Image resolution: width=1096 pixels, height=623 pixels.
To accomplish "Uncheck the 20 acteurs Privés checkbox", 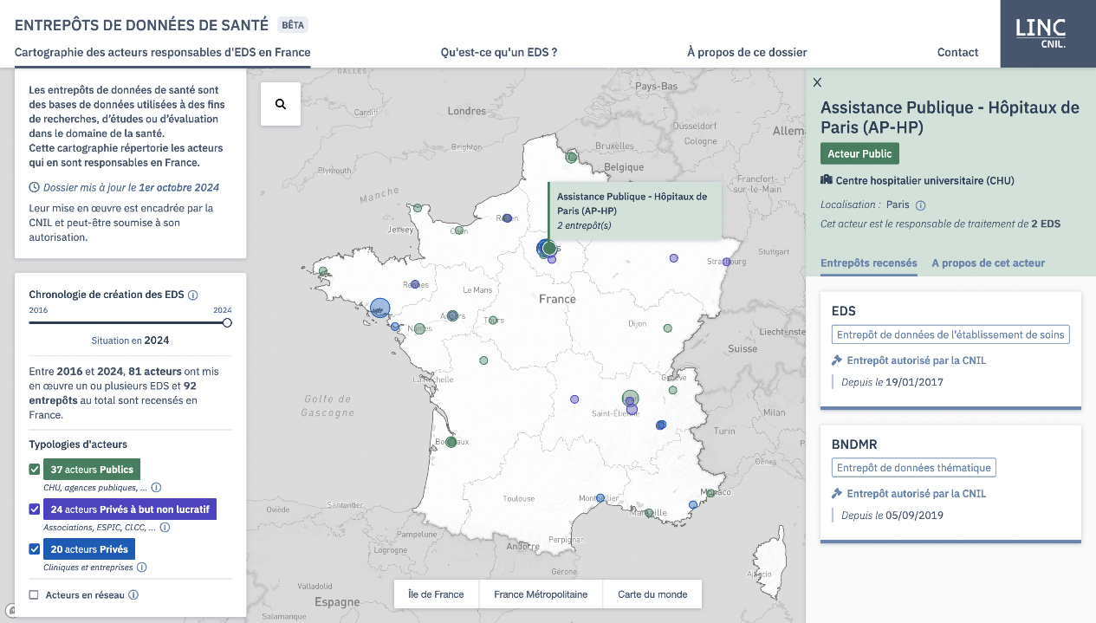I will tap(35, 549).
